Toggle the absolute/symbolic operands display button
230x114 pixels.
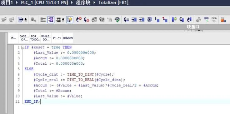[51, 20]
